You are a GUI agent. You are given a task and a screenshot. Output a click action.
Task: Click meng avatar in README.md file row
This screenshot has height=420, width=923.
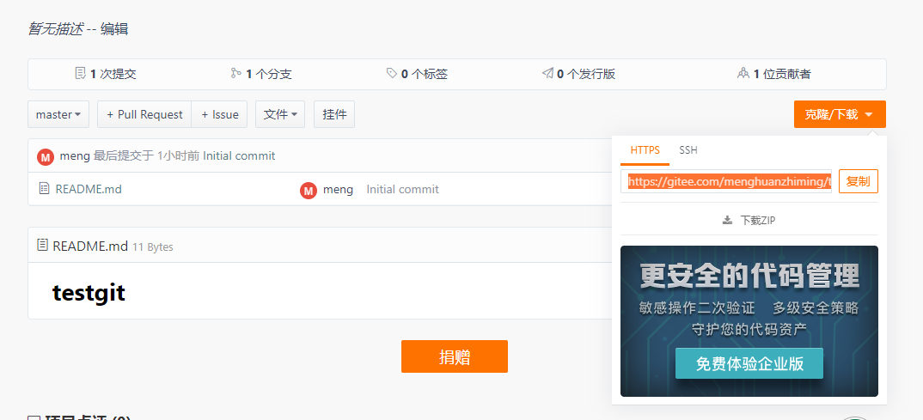309,190
